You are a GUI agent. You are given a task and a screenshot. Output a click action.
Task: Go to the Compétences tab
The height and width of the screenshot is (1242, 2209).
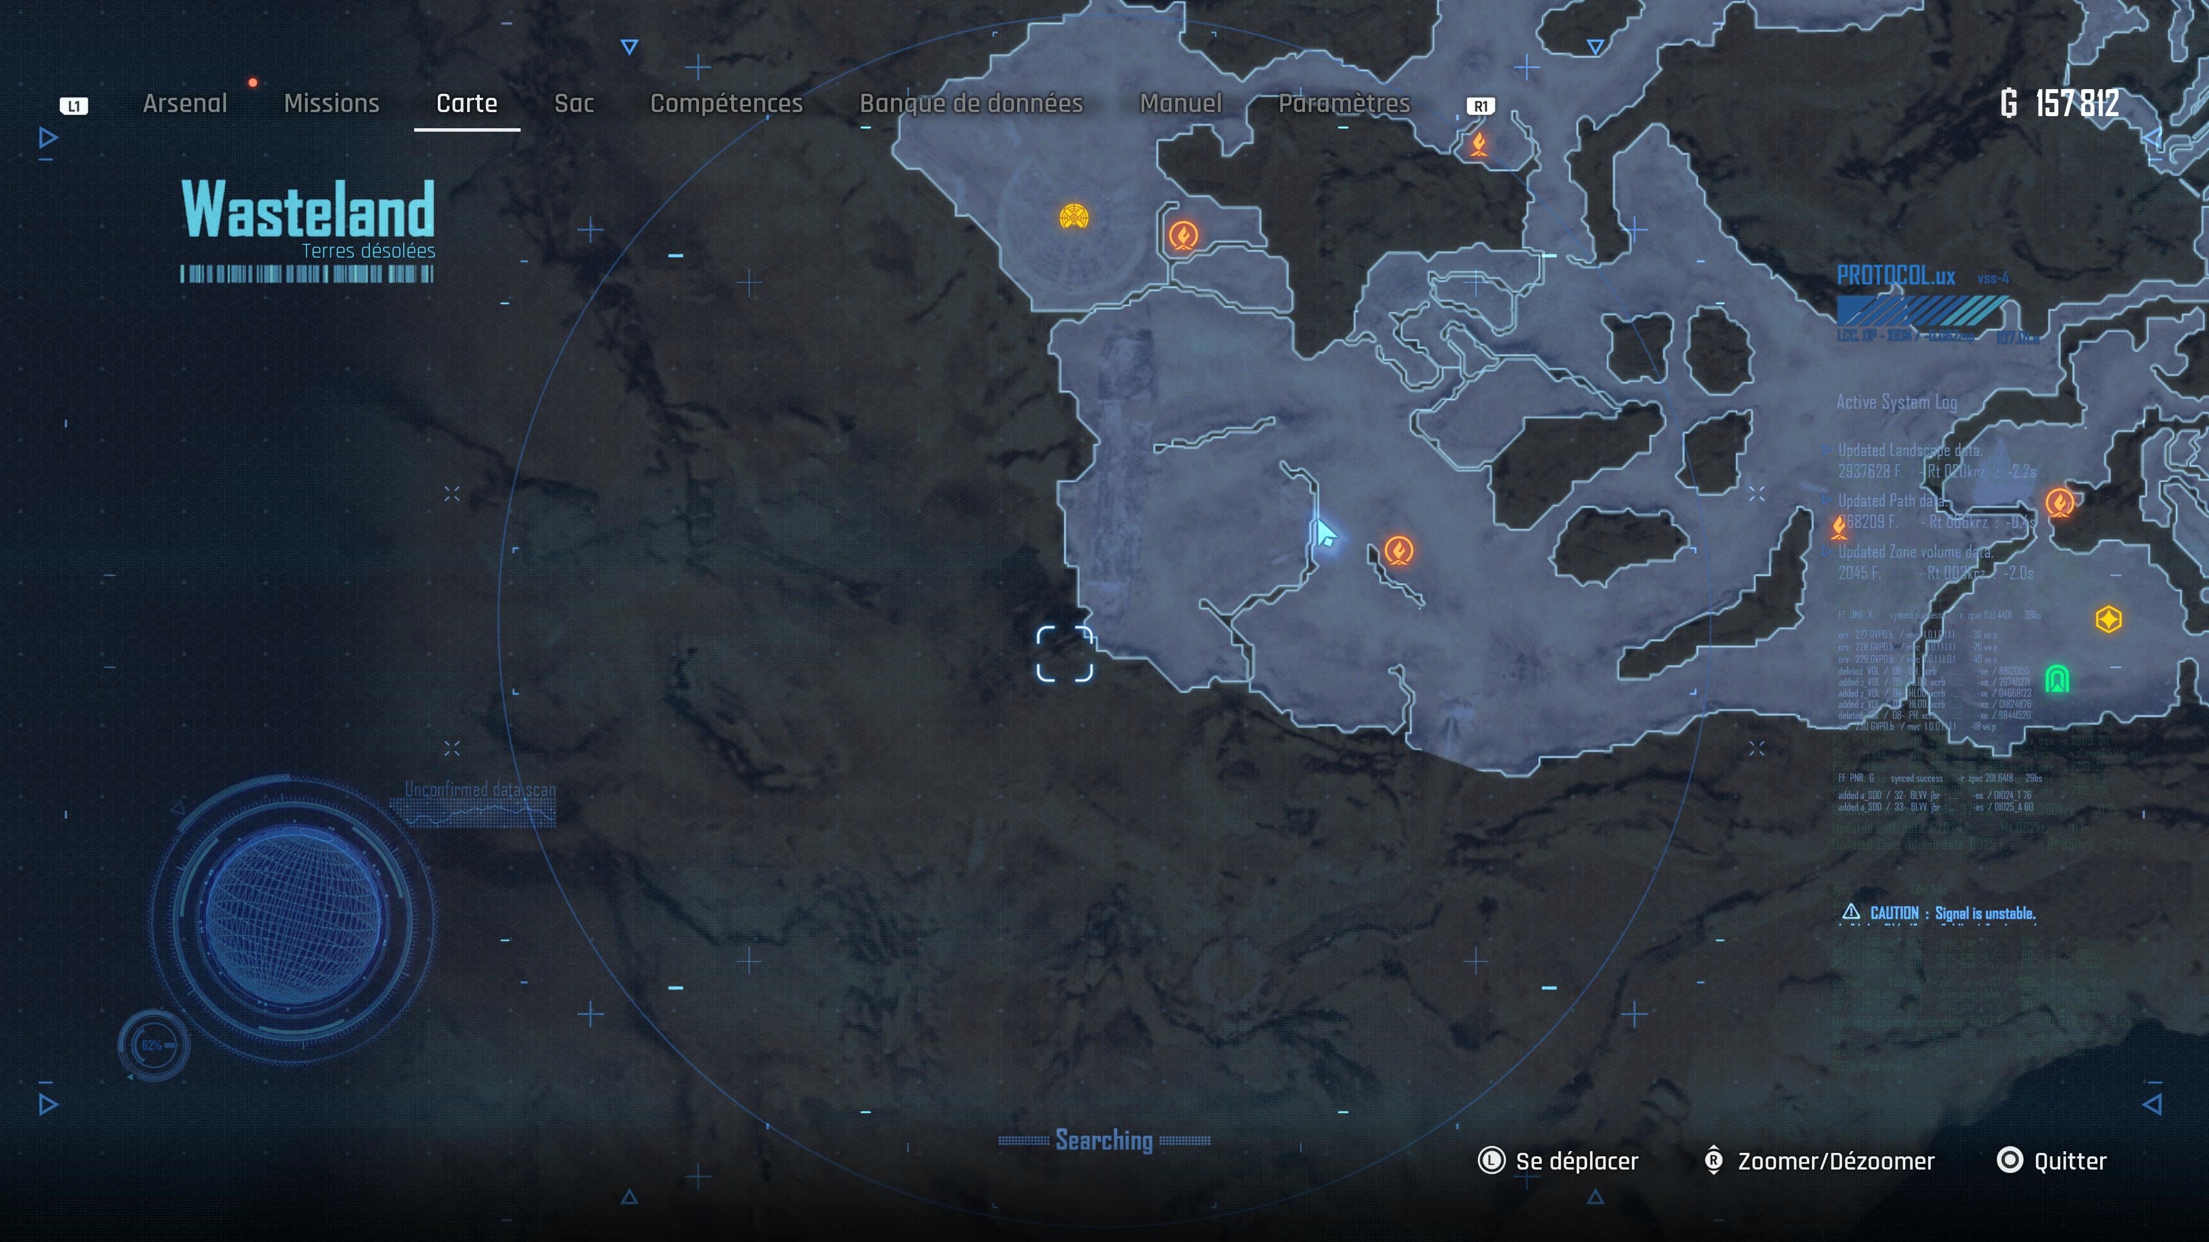pyautogui.click(x=727, y=103)
